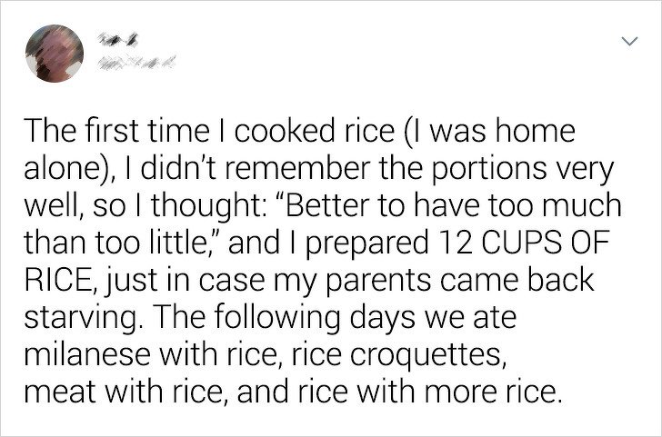Expand the tweet options chevron
Screen dimensions: 662x437
[629, 41]
